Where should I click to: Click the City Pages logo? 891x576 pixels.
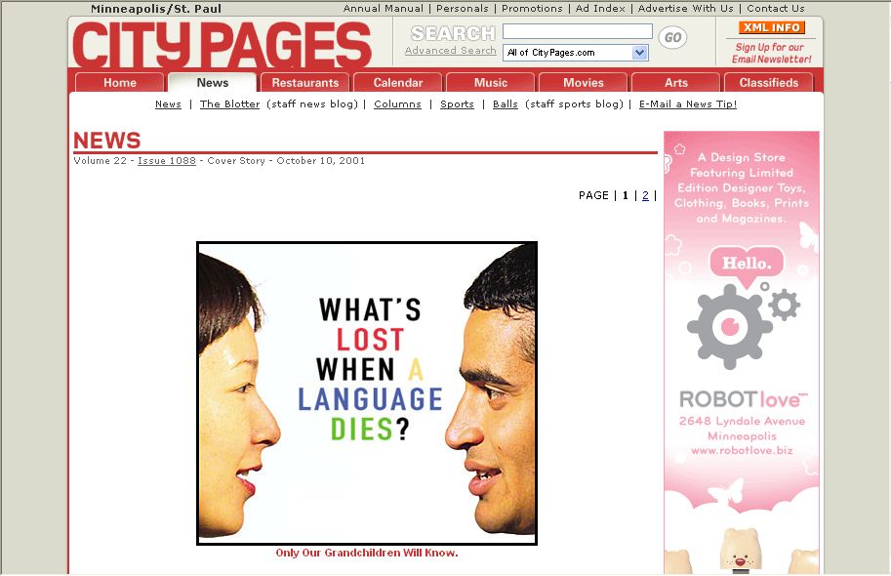[x=223, y=46]
